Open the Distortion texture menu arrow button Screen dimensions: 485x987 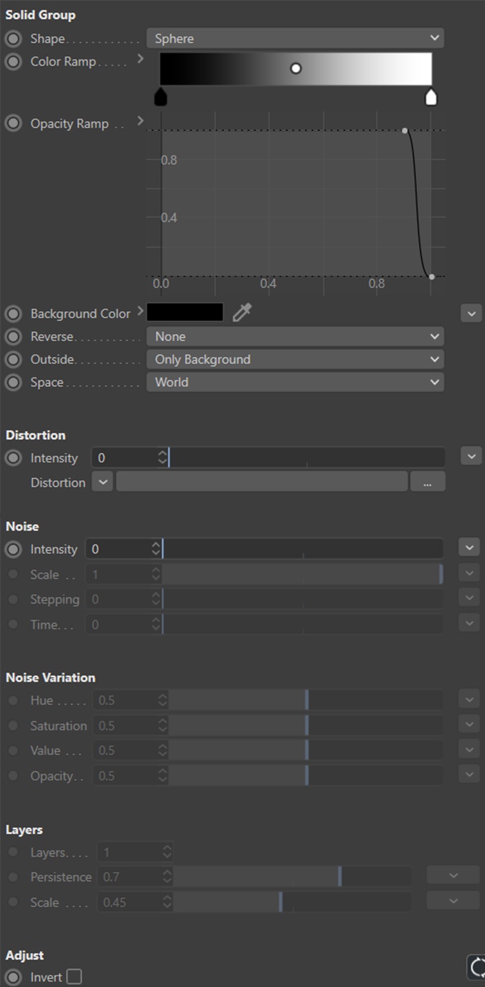point(102,482)
